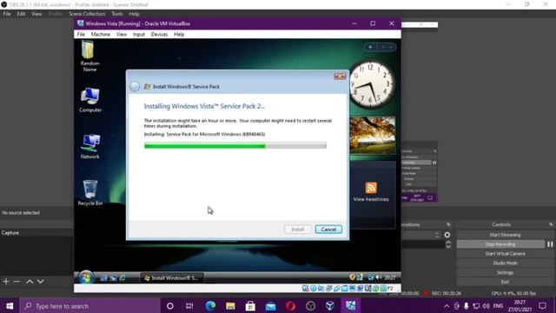Click the back arrow in Service Pack dialog
Screen dimensions: 556x313
pos(135,87)
